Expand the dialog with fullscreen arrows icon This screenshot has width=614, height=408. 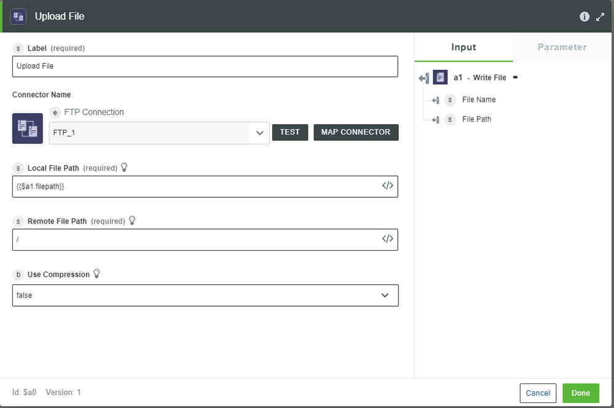600,17
